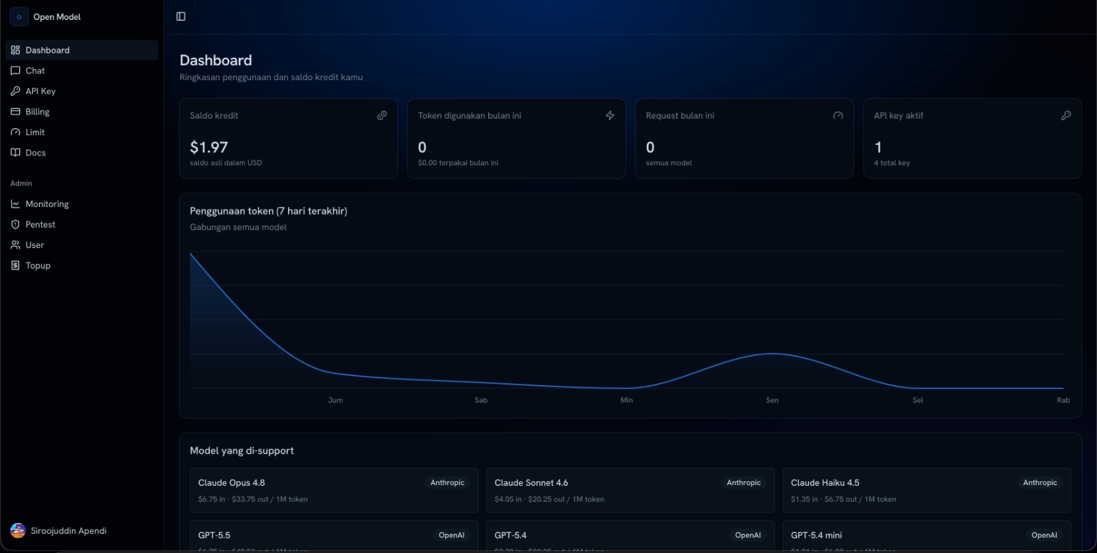This screenshot has width=1097, height=553.
Task: Select the Claude Sonnet 4.6 model card
Action: click(x=630, y=491)
